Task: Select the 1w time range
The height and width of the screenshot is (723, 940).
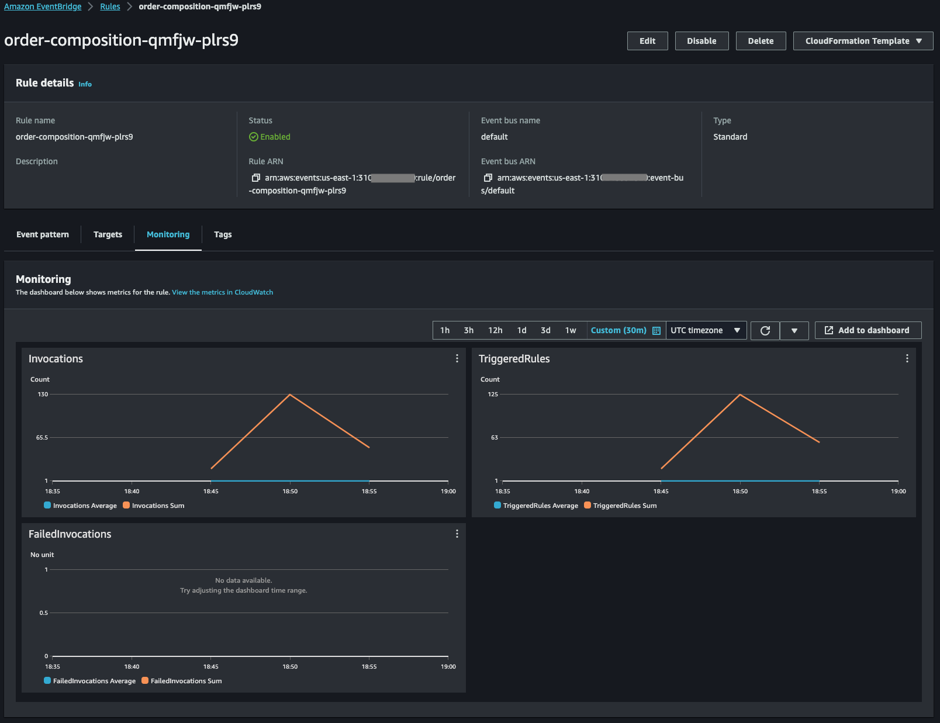Action: click(571, 330)
